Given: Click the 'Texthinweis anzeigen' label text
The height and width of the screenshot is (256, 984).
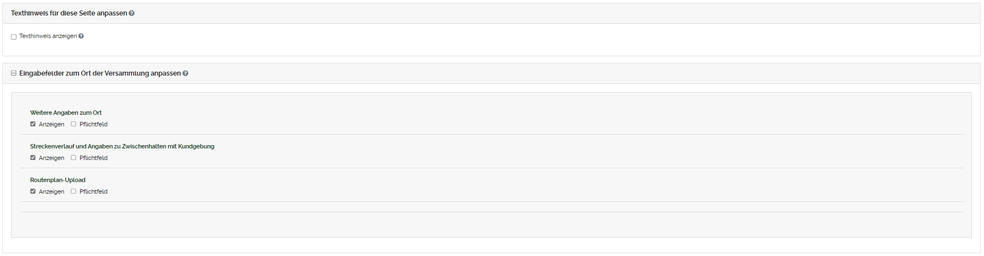Looking at the screenshot, I should click(x=48, y=36).
